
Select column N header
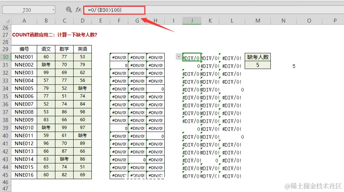[x=283, y=21]
